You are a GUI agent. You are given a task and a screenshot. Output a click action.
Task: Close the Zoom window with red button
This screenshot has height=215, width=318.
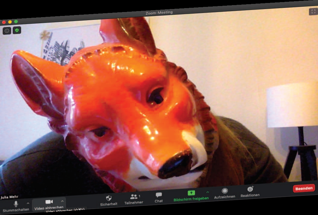4,22
